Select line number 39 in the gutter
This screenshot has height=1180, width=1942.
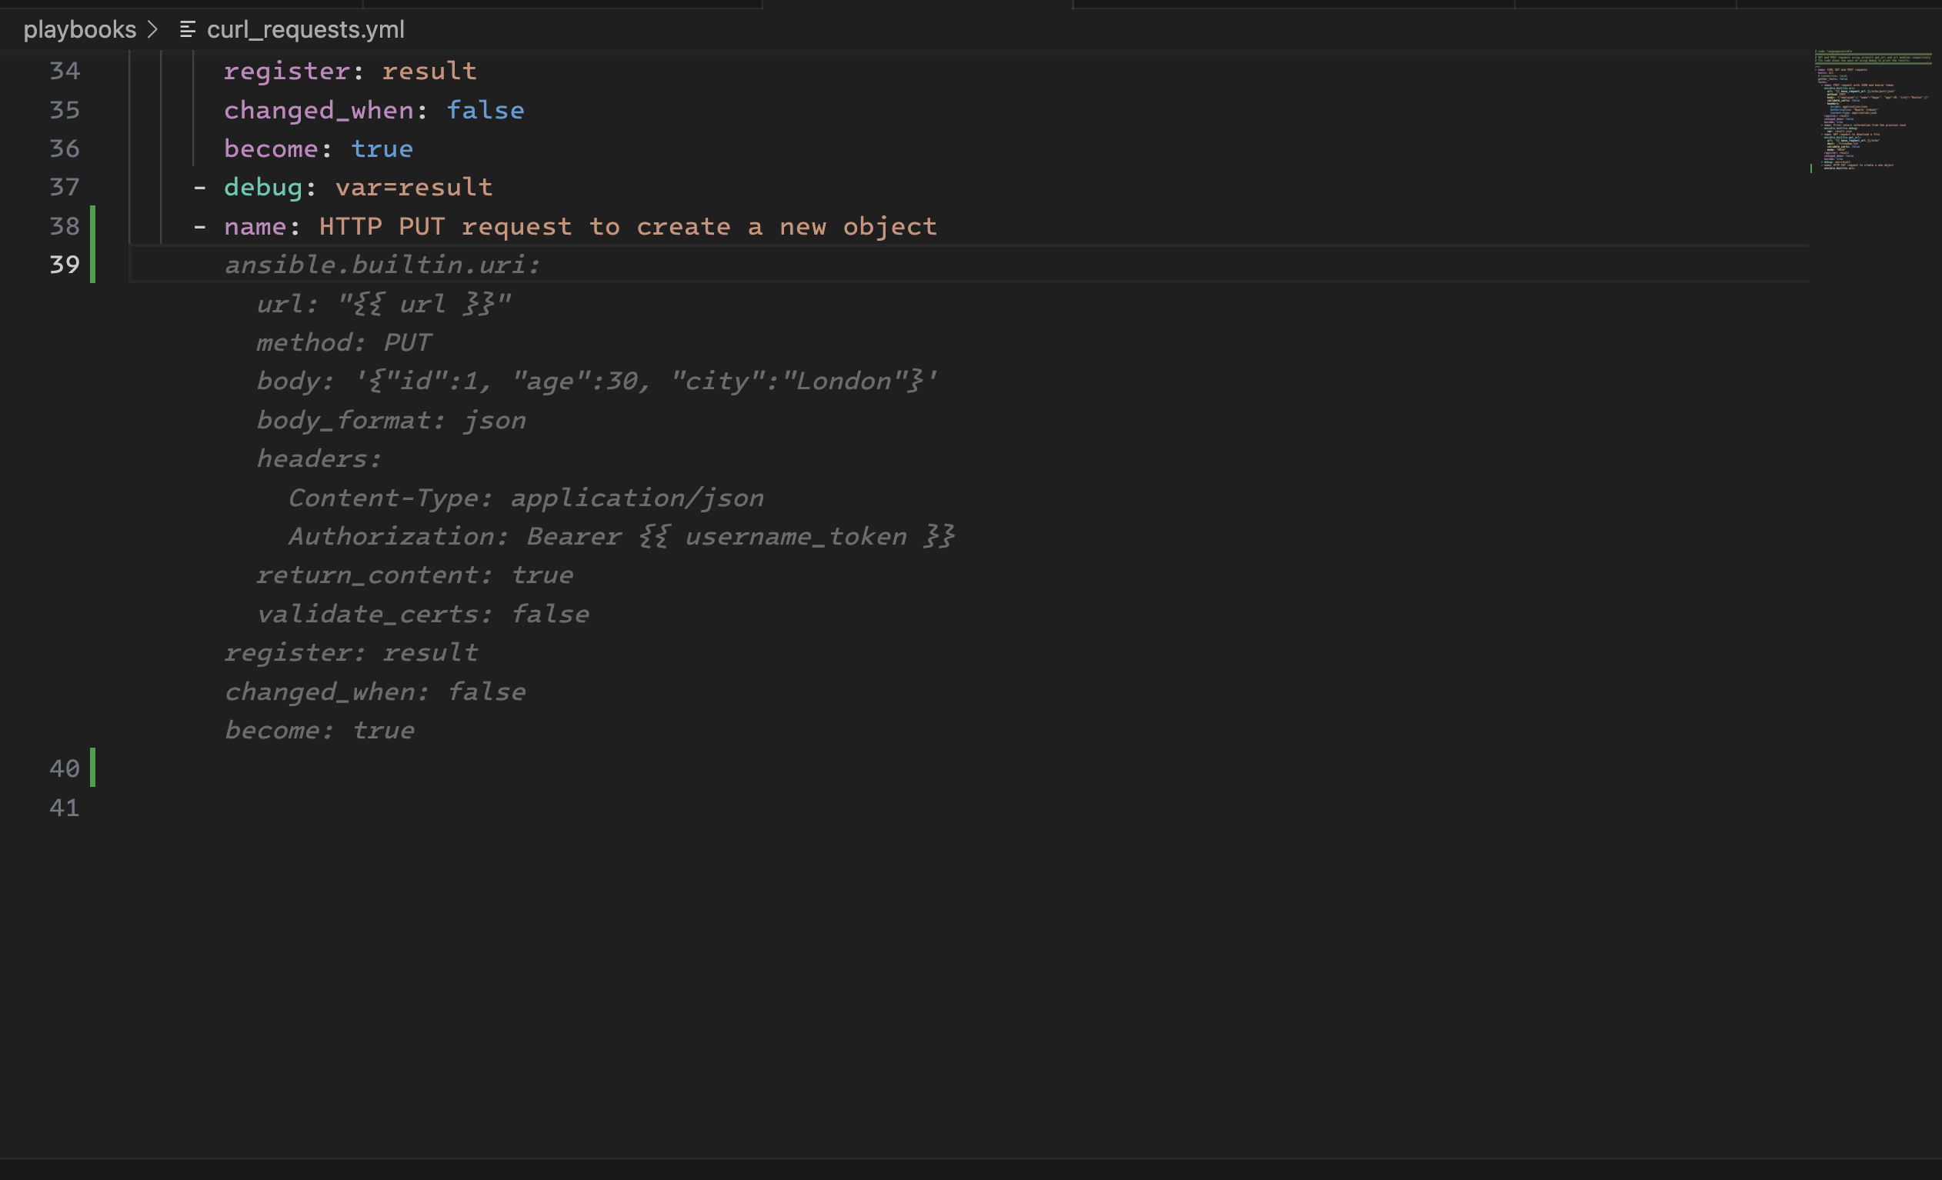point(65,265)
